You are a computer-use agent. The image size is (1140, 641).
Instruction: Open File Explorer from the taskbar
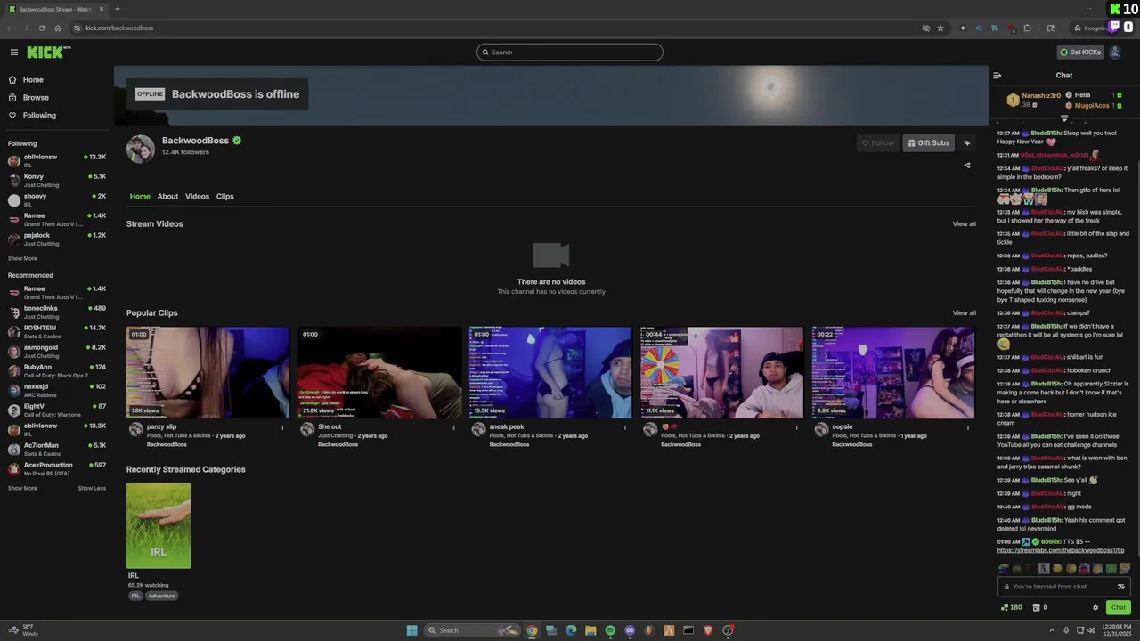tap(590, 630)
